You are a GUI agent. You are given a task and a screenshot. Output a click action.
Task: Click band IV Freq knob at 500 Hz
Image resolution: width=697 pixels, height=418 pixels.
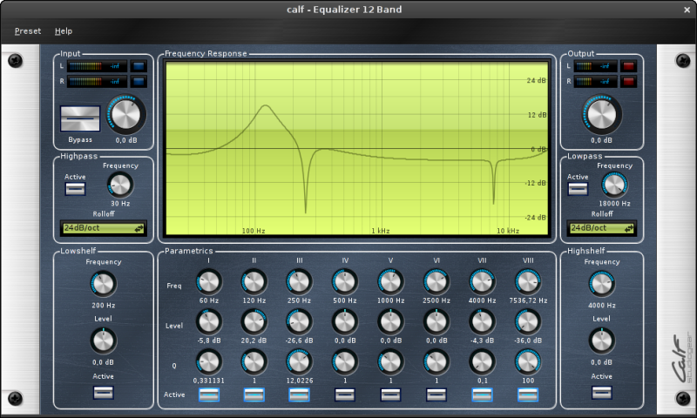point(345,281)
